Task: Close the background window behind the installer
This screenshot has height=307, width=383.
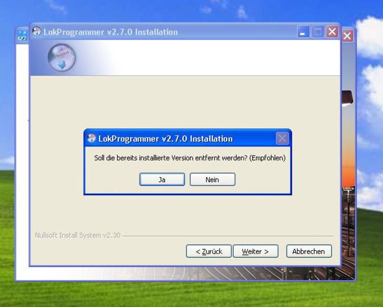Action: pyautogui.click(x=347, y=36)
